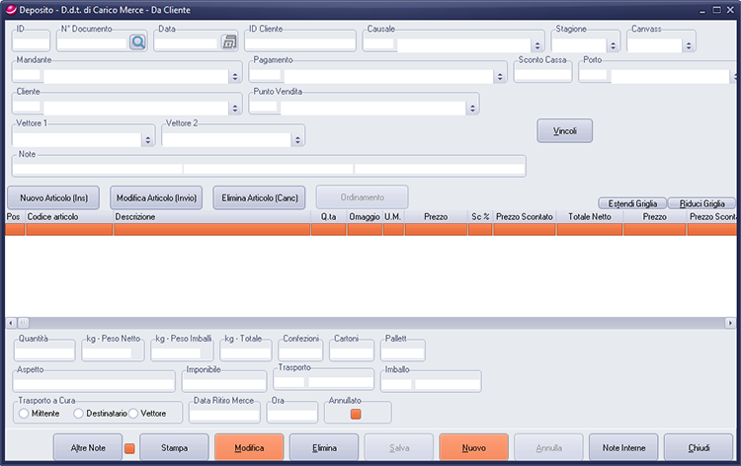This screenshot has height=466, width=741.
Task: Click the Descrizione column header
Action: coord(212,215)
